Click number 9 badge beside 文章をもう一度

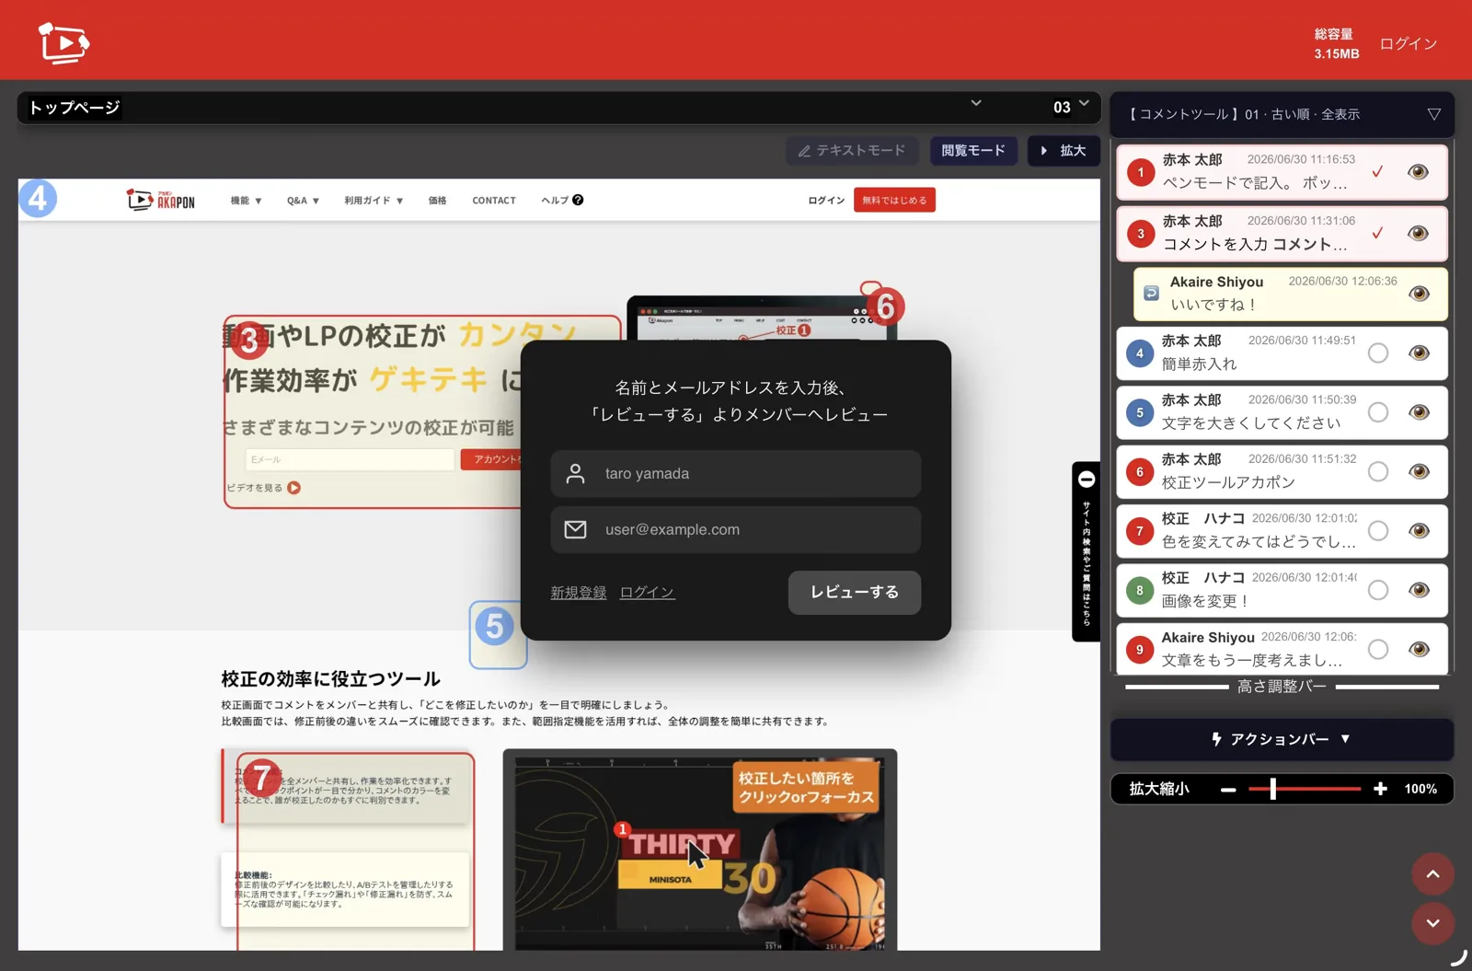[x=1140, y=650]
